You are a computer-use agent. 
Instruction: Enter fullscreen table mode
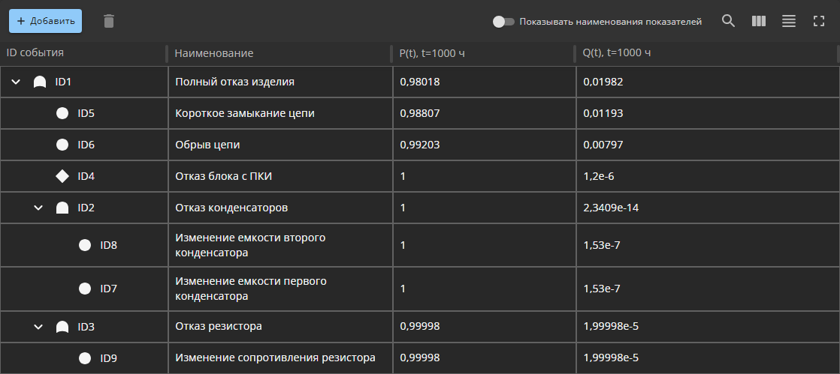tap(818, 22)
